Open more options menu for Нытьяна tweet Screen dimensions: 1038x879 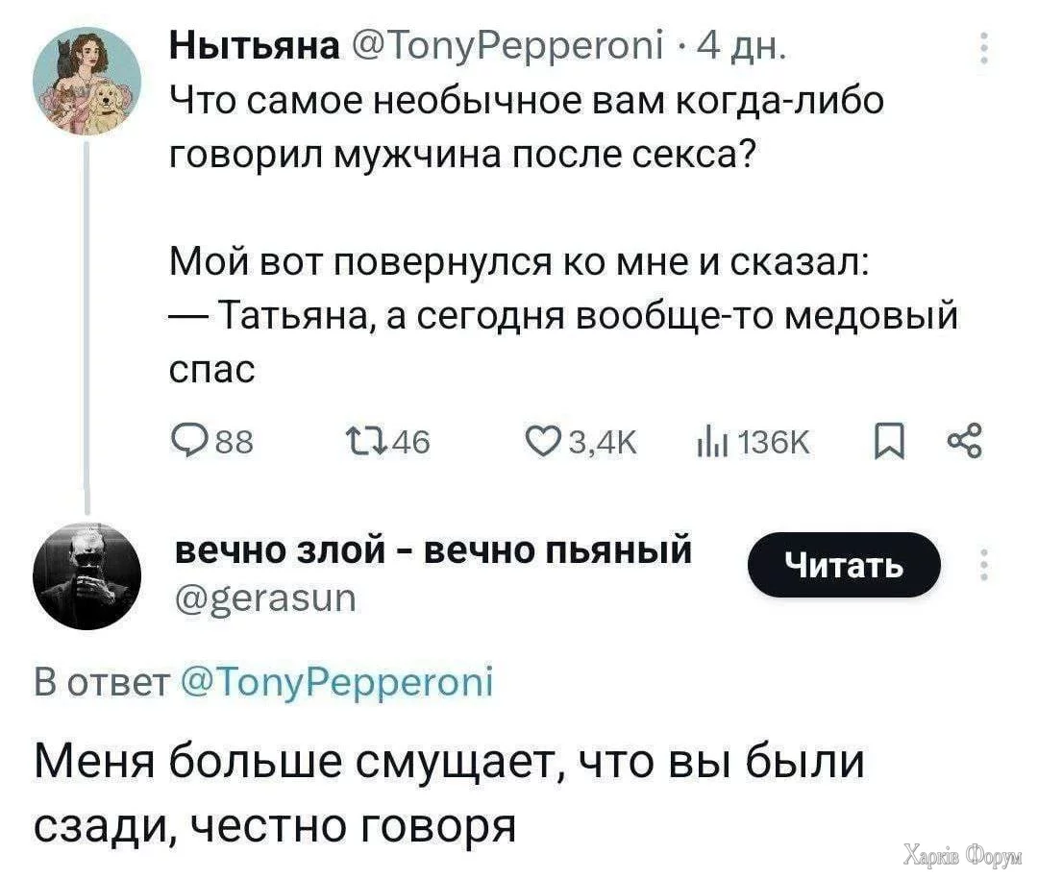click(x=982, y=49)
